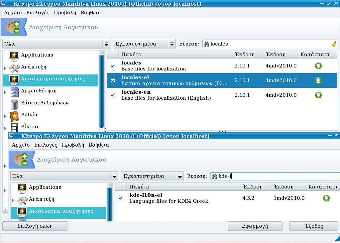Open Προβολή menu in bottom window
Viewport: 340px width, 243px height.
point(73,145)
